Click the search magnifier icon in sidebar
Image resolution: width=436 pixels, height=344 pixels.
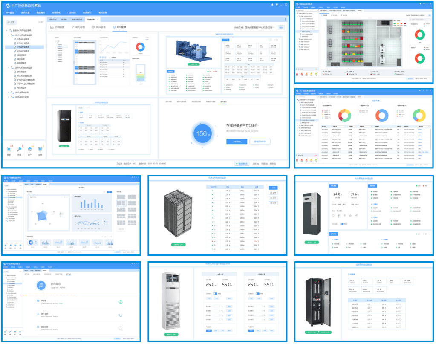pyautogui.click(x=8, y=22)
